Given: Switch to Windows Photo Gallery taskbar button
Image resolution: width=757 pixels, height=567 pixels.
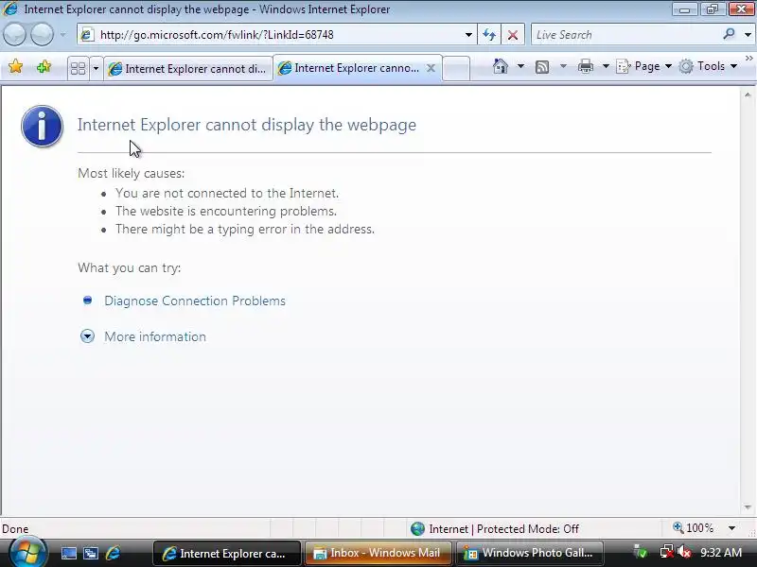Looking at the screenshot, I should pyautogui.click(x=530, y=553).
